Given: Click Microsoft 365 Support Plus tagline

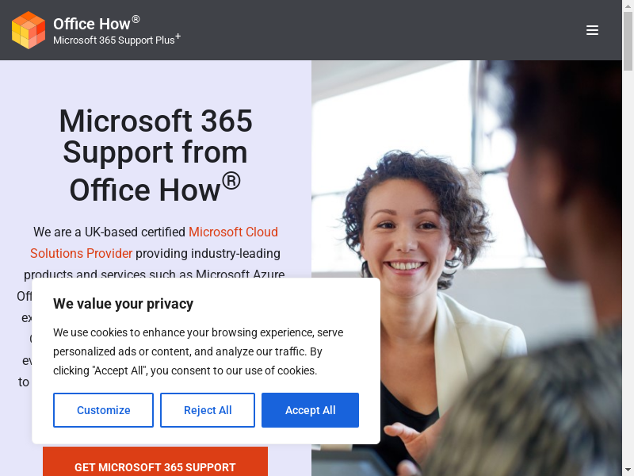Looking at the screenshot, I should (114, 40).
